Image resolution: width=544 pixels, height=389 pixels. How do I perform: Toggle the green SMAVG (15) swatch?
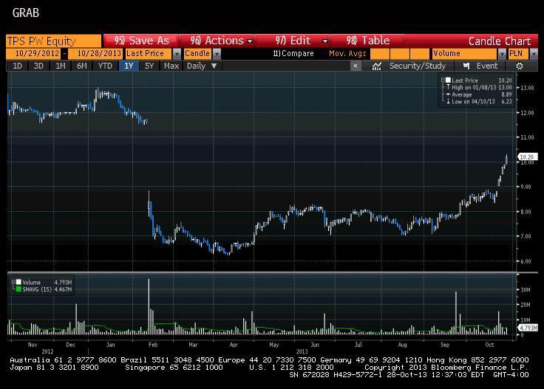pos(18,289)
